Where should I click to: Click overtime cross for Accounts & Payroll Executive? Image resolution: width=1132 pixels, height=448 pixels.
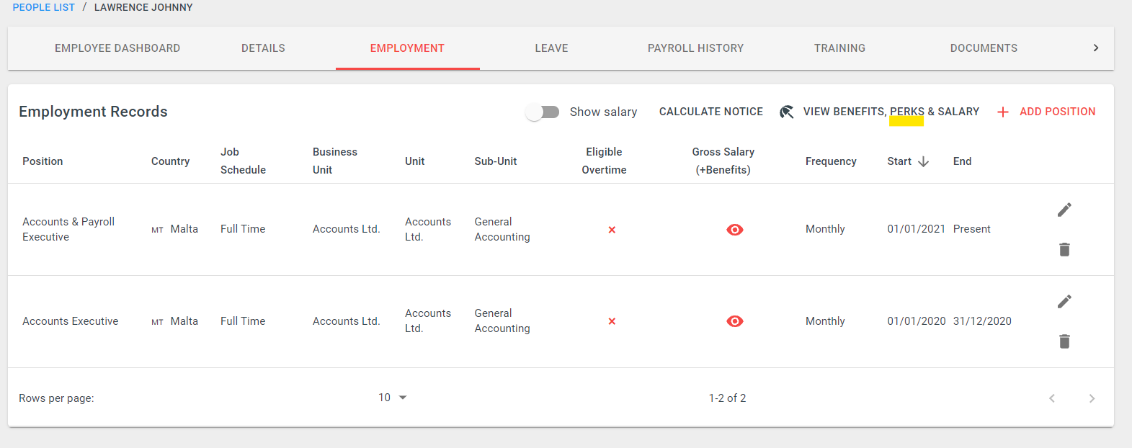tap(612, 230)
